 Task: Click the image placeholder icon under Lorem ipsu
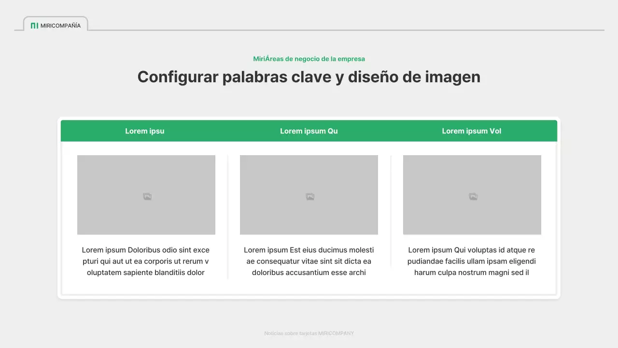[146, 196]
